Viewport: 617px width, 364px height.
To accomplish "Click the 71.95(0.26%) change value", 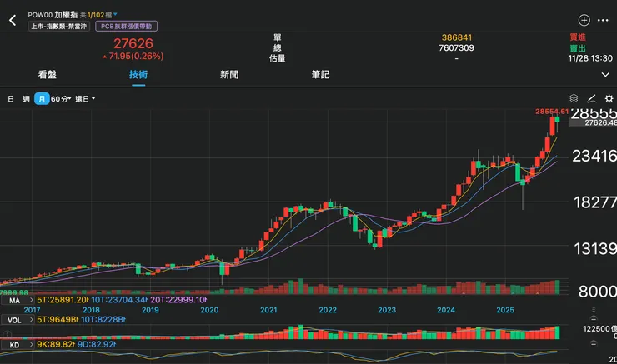I will tap(133, 56).
